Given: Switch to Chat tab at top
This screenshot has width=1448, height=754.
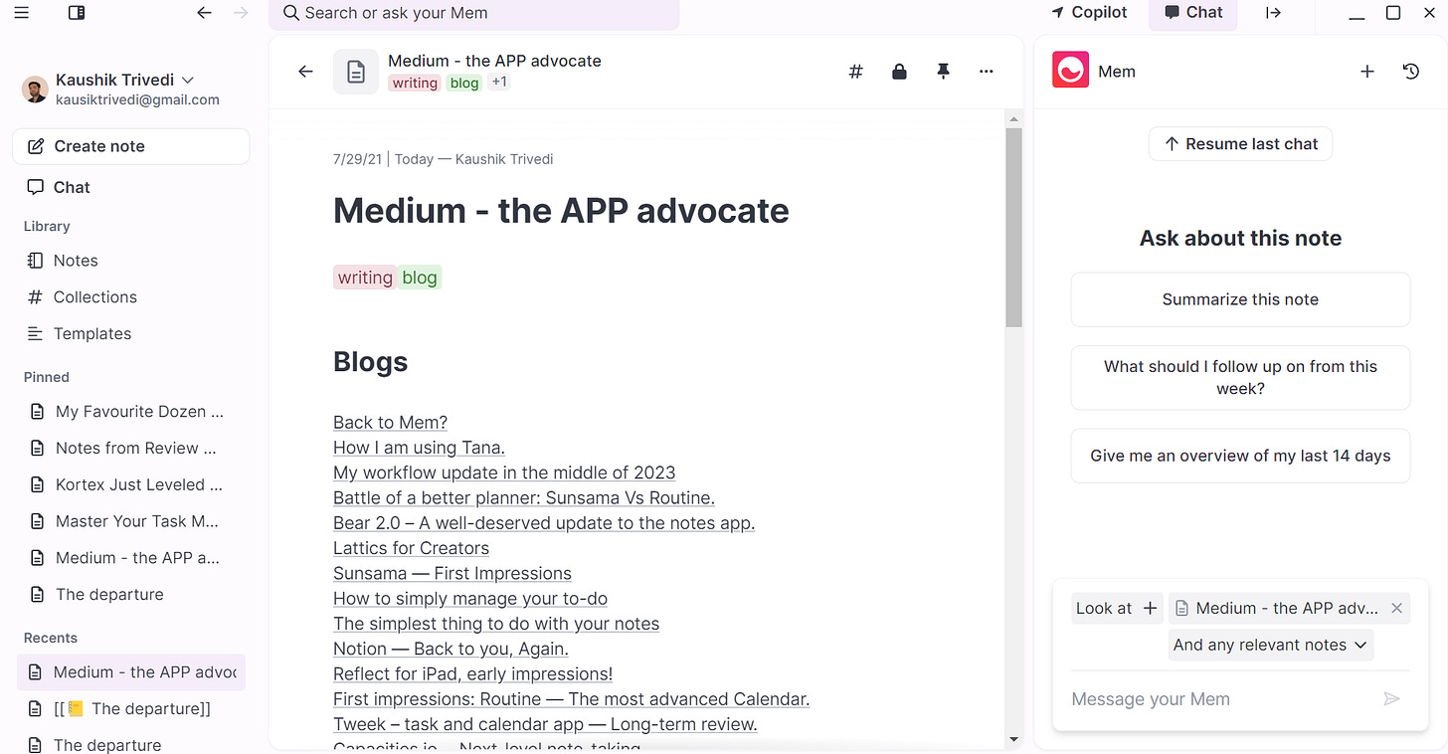Looking at the screenshot, I should [1191, 12].
